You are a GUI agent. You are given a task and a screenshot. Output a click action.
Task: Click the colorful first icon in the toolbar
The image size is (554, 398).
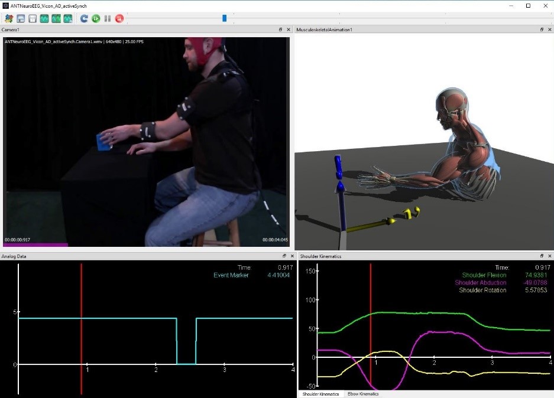tap(9, 18)
